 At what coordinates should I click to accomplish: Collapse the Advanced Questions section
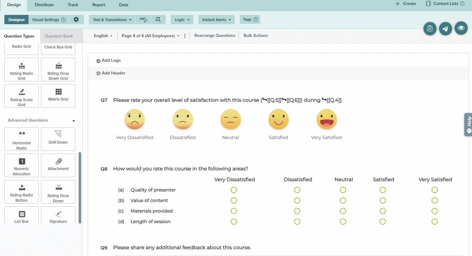pyautogui.click(x=73, y=120)
